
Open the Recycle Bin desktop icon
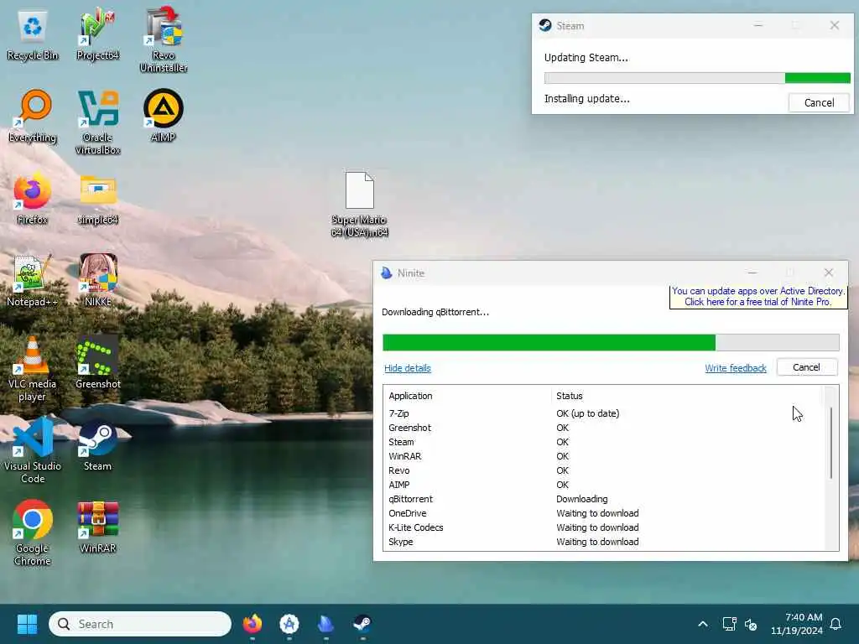click(33, 35)
